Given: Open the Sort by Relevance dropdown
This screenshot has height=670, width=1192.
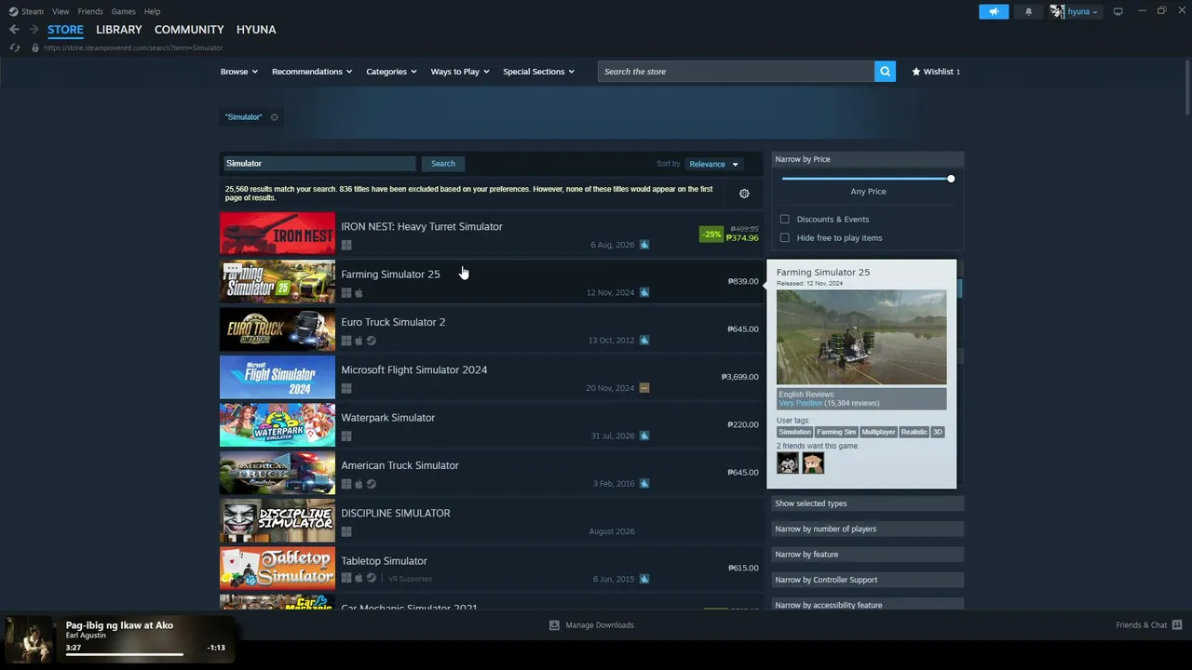Looking at the screenshot, I should pos(713,164).
